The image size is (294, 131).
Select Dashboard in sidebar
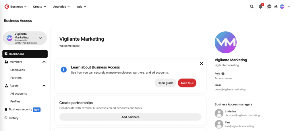tap(25, 54)
